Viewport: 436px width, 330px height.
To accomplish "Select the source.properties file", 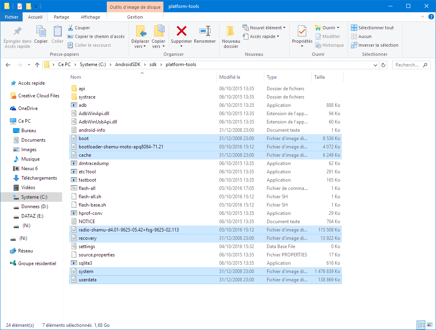I will point(205,255).
